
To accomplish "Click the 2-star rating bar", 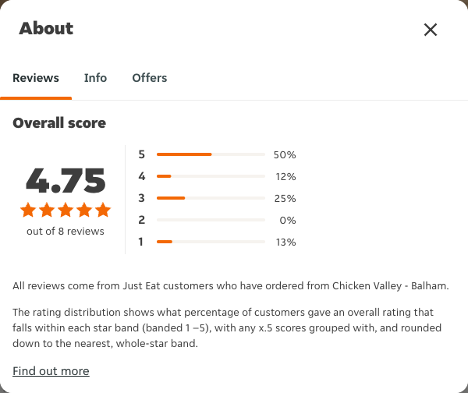I will tap(211, 220).
